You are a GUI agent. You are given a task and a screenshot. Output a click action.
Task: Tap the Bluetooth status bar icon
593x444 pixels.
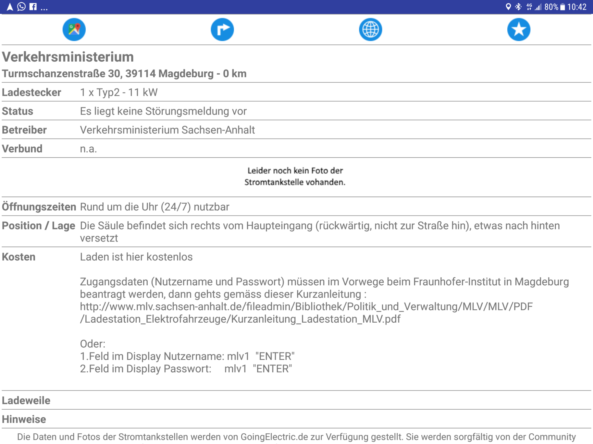tap(518, 7)
